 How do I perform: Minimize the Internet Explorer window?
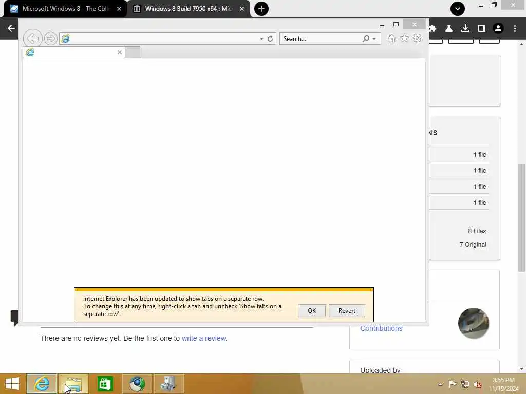point(382,25)
